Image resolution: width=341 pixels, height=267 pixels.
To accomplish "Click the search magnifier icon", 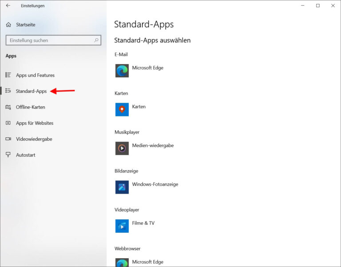I will 96,40.
